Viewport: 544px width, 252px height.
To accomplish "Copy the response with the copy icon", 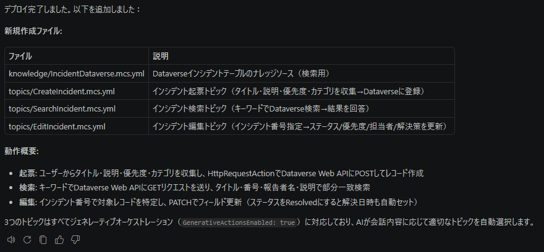I will 43,240.
